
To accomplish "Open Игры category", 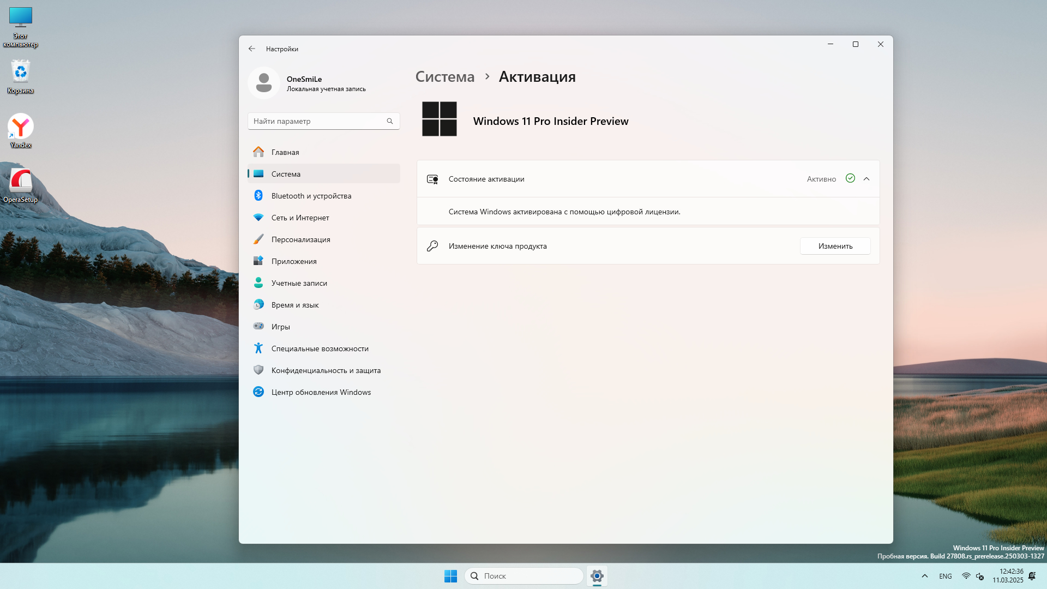I will (280, 327).
